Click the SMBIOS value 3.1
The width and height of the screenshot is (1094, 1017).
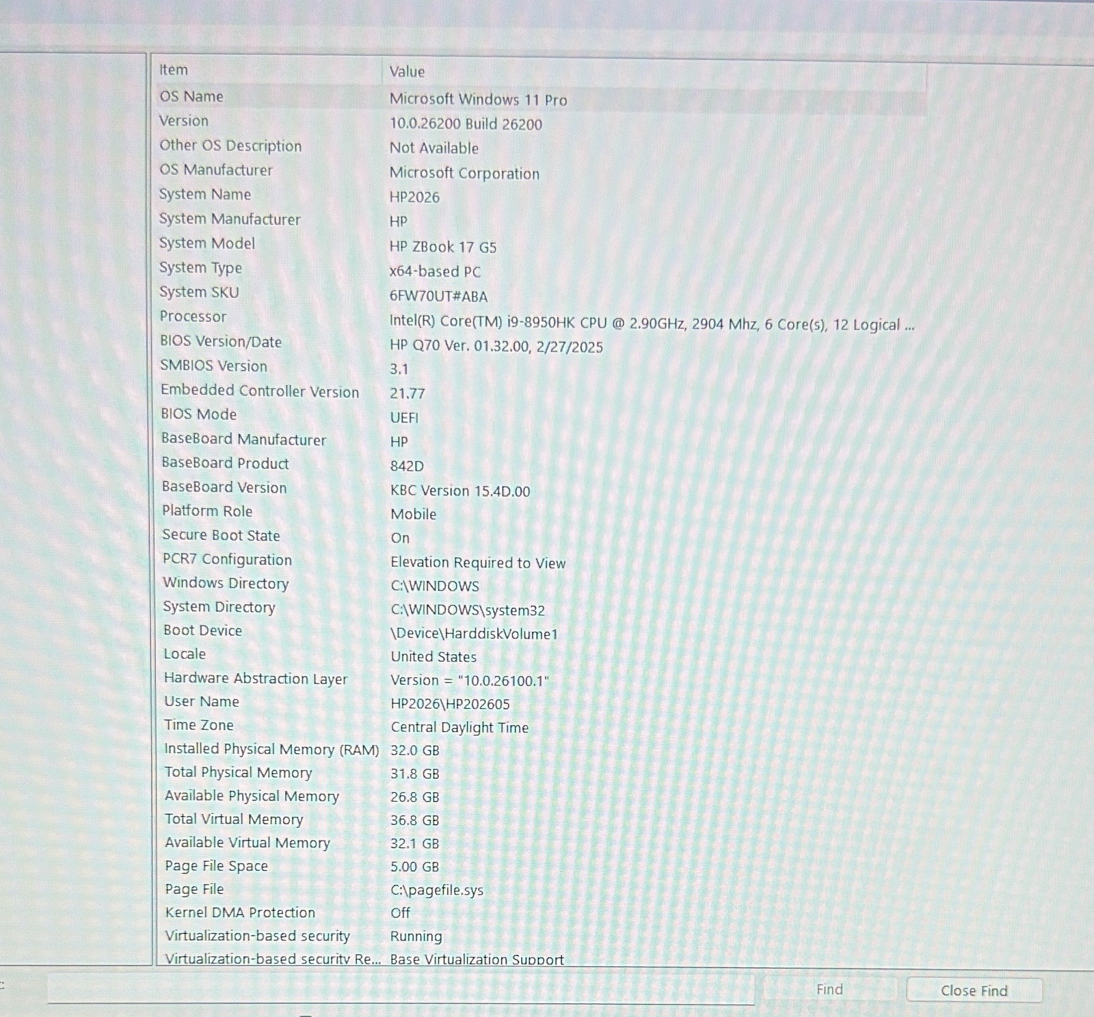[x=399, y=369]
